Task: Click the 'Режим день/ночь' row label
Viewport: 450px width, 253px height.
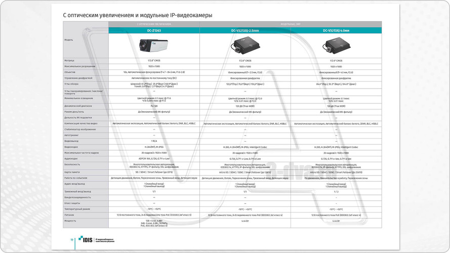Action: pos(74,112)
